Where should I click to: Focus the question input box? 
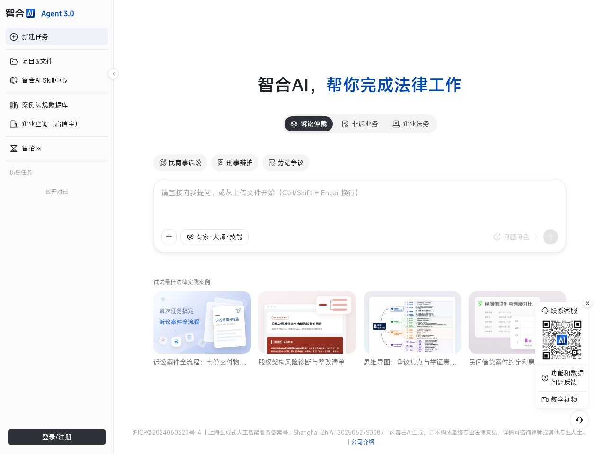360,202
